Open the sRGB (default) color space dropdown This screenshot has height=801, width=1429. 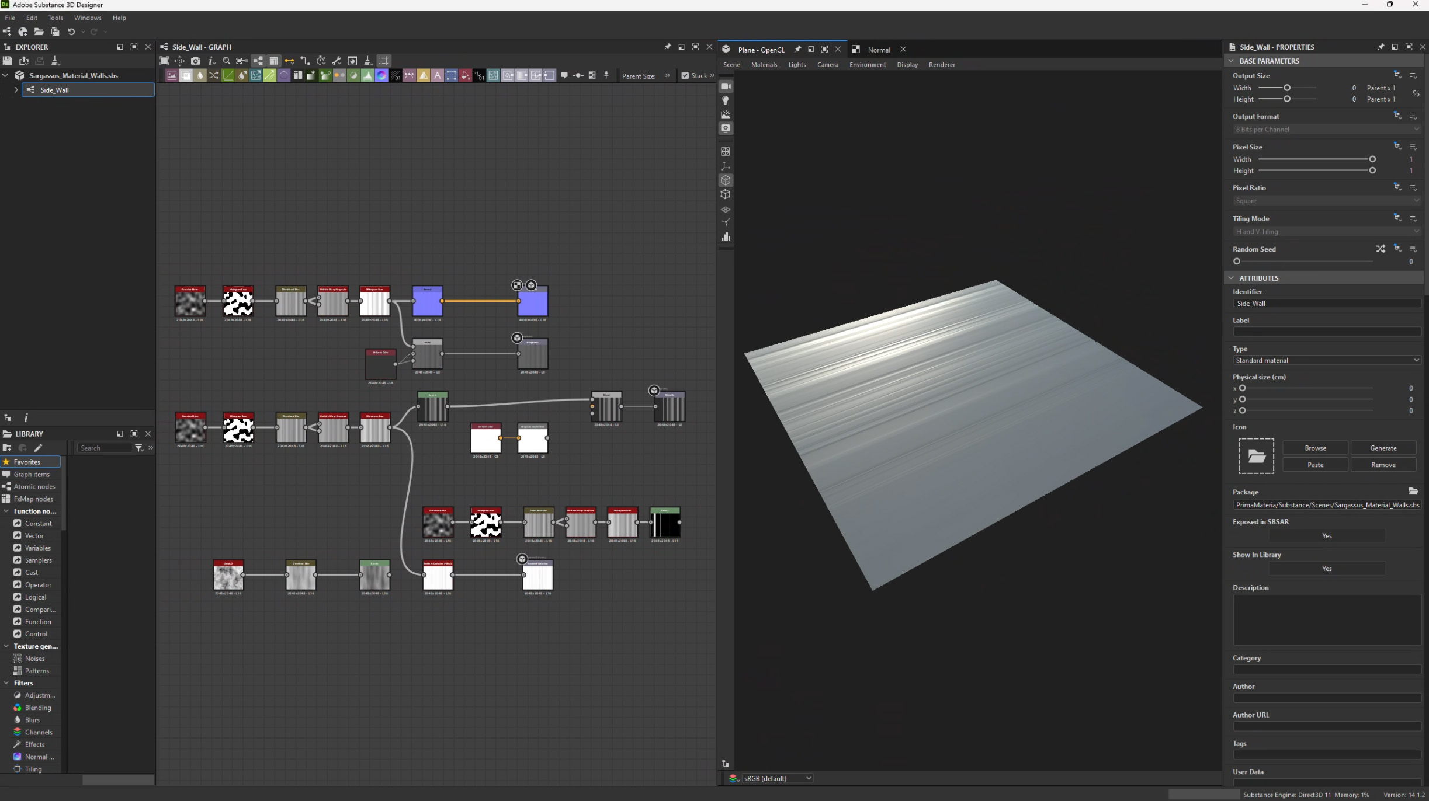[777, 778]
